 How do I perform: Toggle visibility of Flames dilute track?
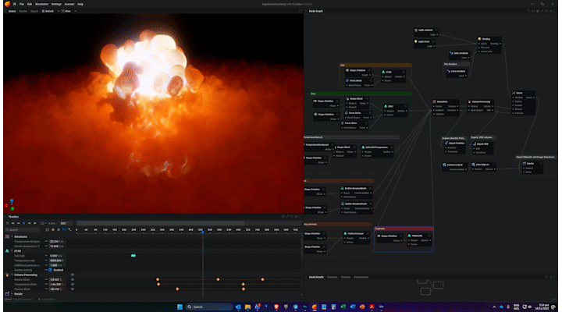(x=72, y=289)
